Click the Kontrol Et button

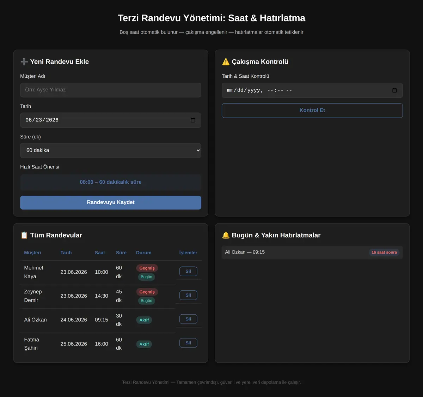pyautogui.click(x=312, y=111)
